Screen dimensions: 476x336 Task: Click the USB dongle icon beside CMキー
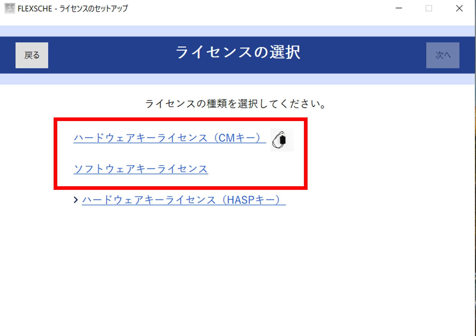(x=282, y=140)
